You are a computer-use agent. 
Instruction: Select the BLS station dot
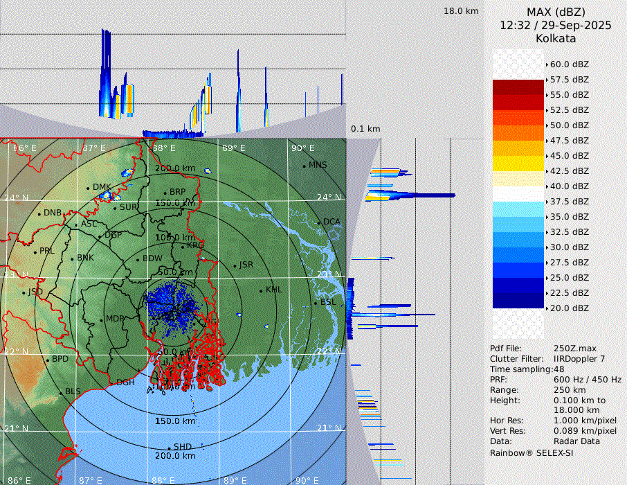click(x=60, y=392)
